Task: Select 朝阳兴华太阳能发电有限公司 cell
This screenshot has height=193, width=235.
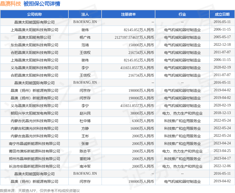Action: coord(34,113)
